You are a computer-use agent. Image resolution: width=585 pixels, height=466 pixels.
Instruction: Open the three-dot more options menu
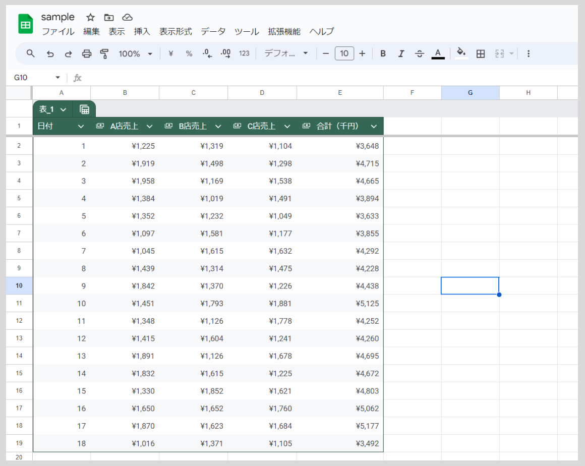click(529, 54)
